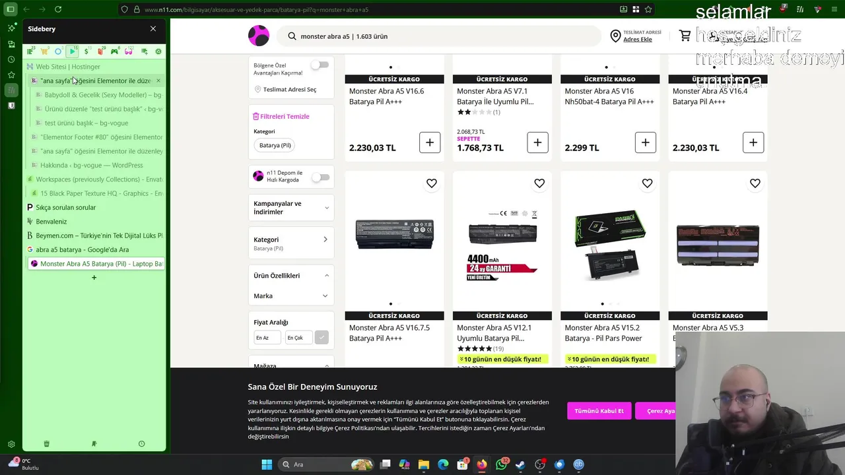Close the active "ana sayfa" Elementor tab
The width and height of the screenshot is (845, 475).
[158, 80]
